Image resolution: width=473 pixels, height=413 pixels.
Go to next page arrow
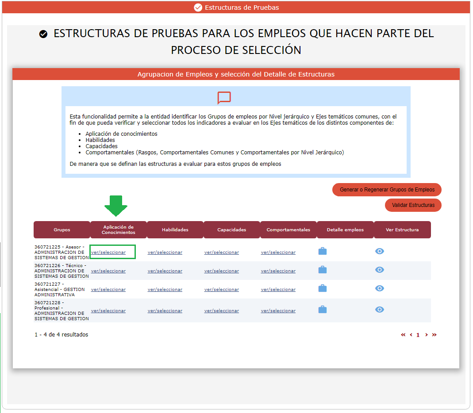tap(426, 335)
